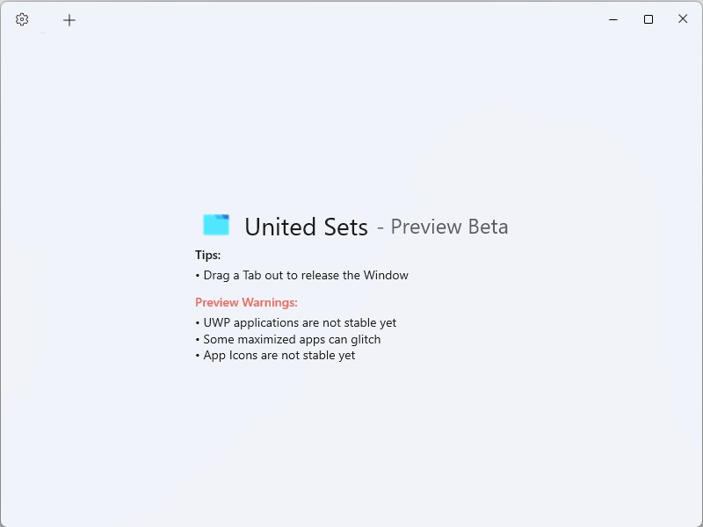Add a new tab with the plus button

pos(69,19)
